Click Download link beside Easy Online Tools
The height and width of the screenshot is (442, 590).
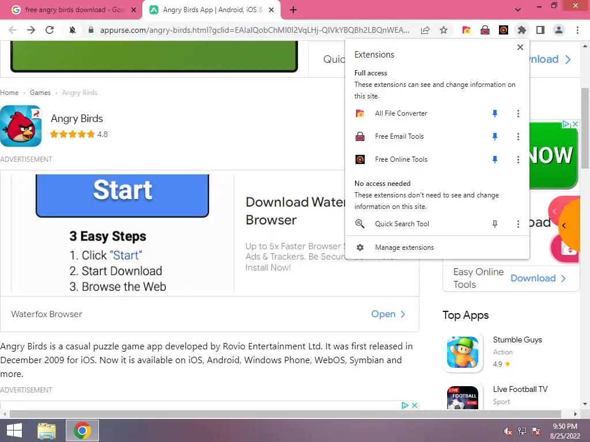click(x=538, y=278)
